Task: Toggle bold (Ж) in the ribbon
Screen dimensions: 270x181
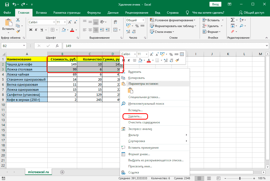Action: tap(31, 30)
